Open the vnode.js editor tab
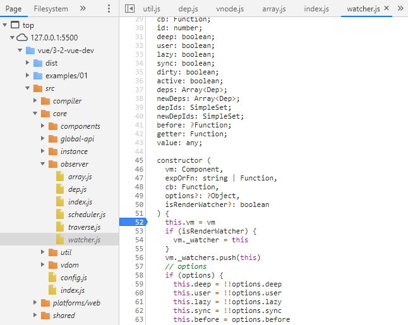 230,9
